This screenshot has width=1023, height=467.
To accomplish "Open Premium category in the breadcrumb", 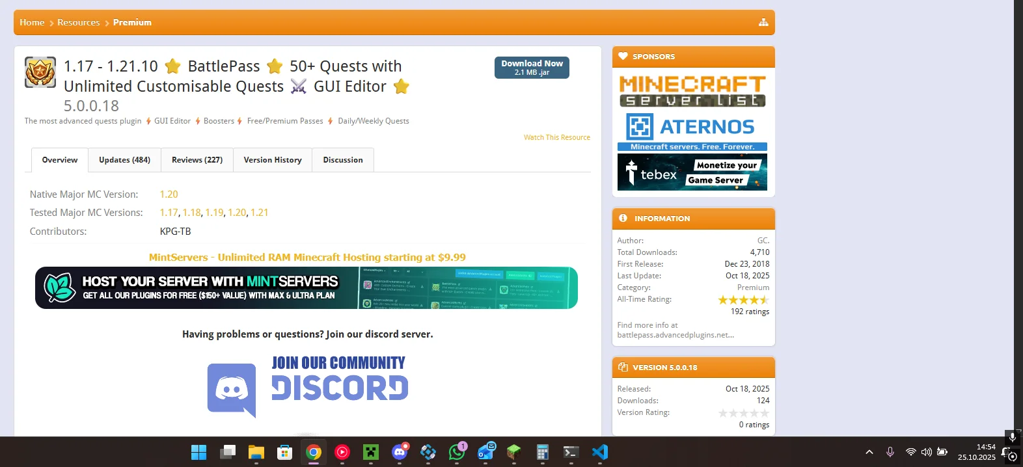I will click(132, 22).
